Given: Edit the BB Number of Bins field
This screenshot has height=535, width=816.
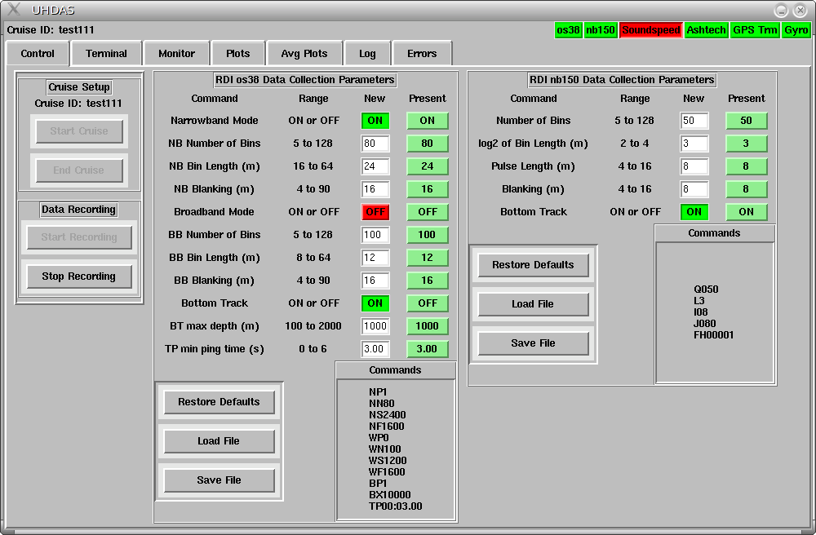Looking at the screenshot, I should (375, 235).
